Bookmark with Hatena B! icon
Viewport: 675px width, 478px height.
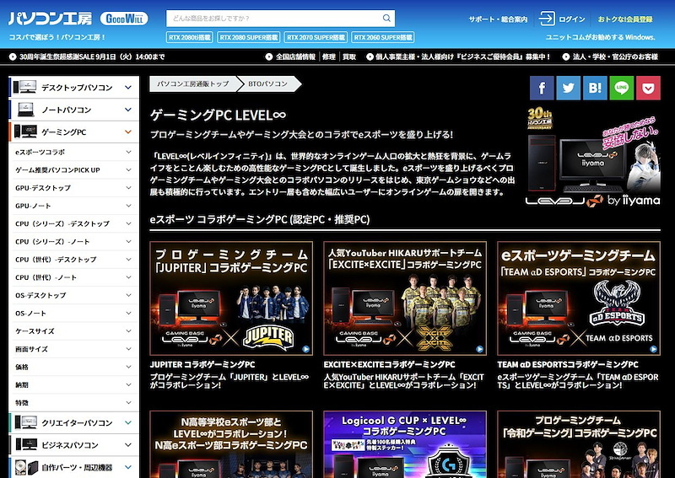[595, 88]
